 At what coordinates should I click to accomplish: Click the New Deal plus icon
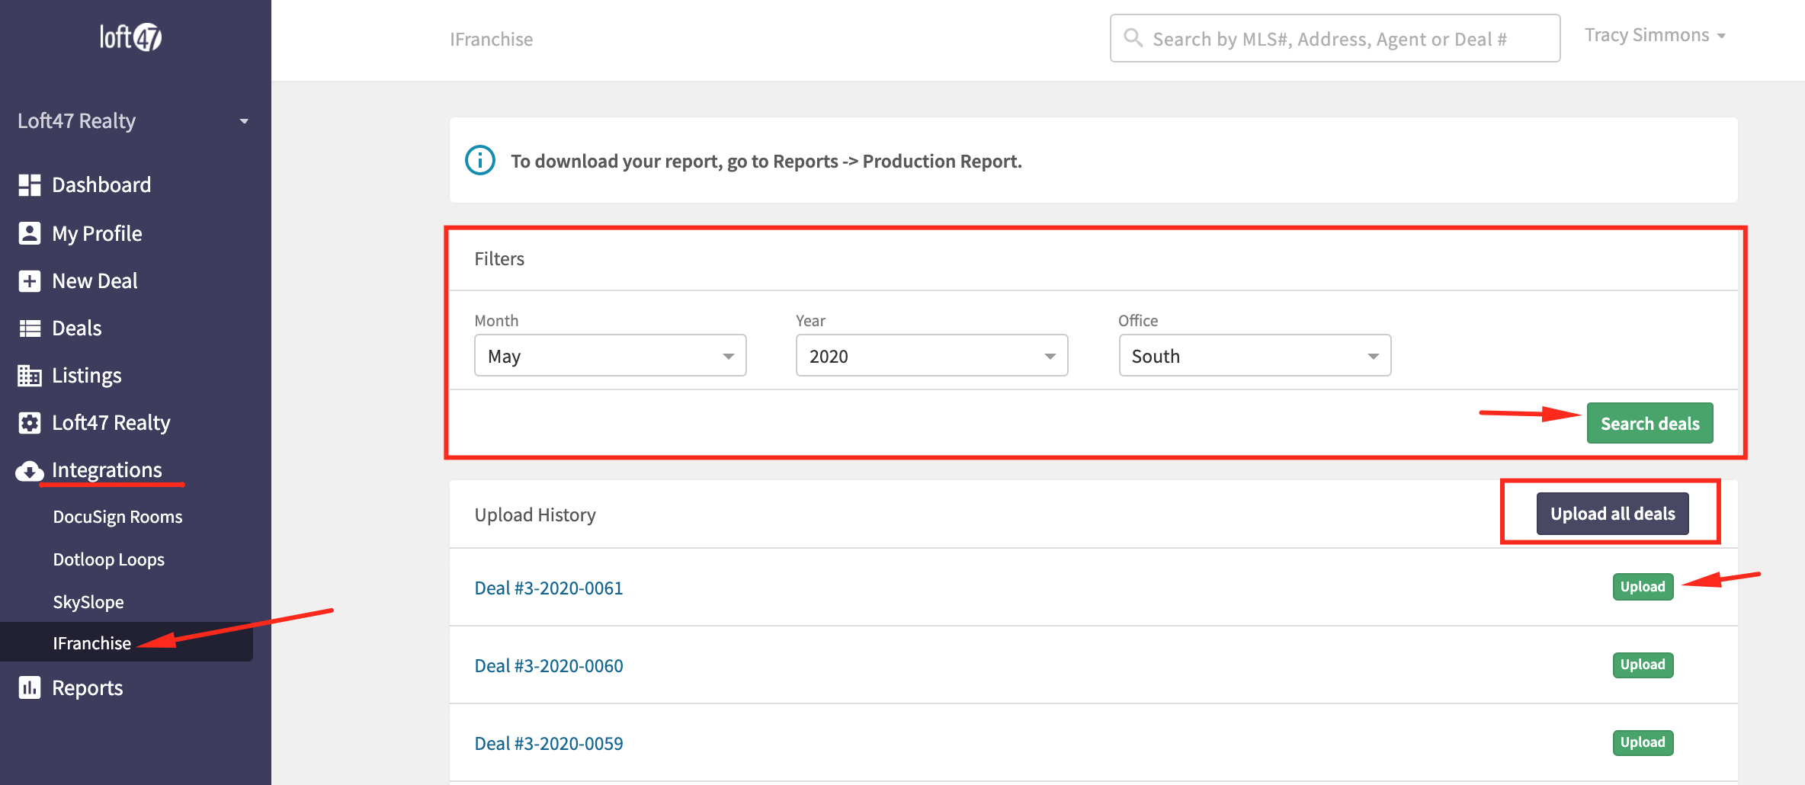click(30, 281)
